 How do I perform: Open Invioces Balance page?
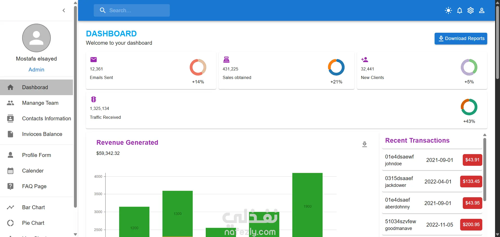tap(36, 134)
